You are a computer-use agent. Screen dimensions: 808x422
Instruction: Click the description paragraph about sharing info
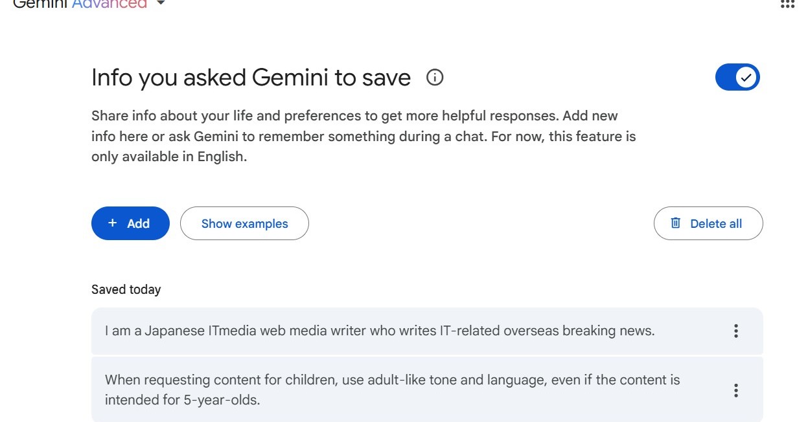tap(364, 137)
